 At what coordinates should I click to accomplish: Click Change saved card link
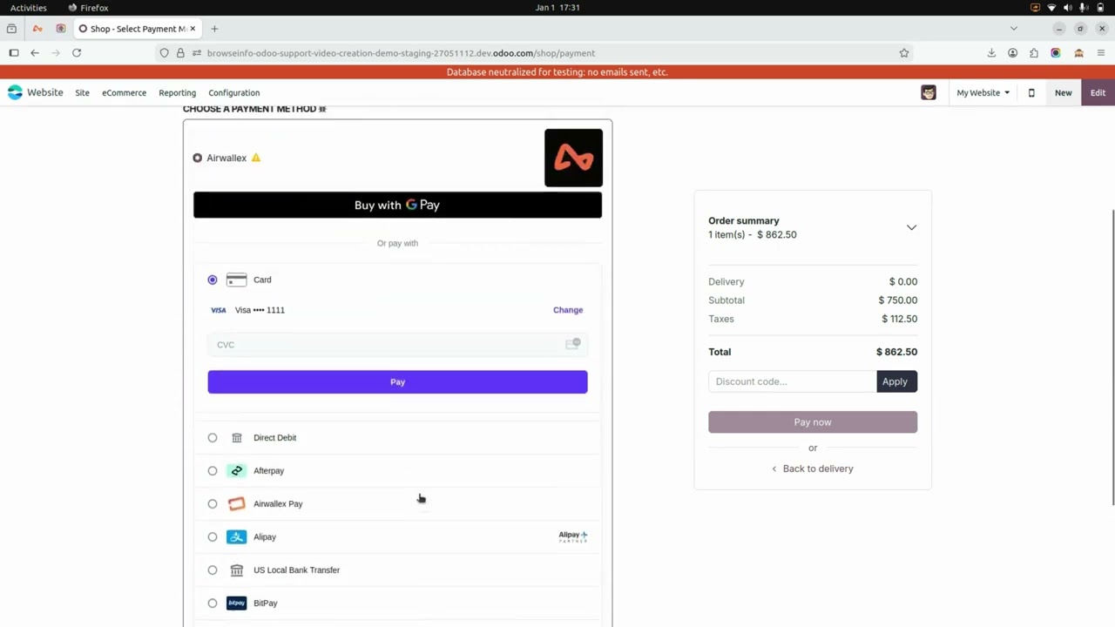click(x=568, y=310)
